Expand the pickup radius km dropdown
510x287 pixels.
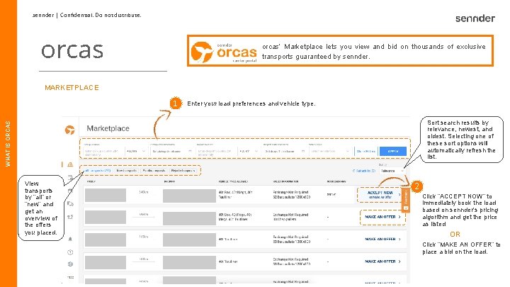click(136, 152)
